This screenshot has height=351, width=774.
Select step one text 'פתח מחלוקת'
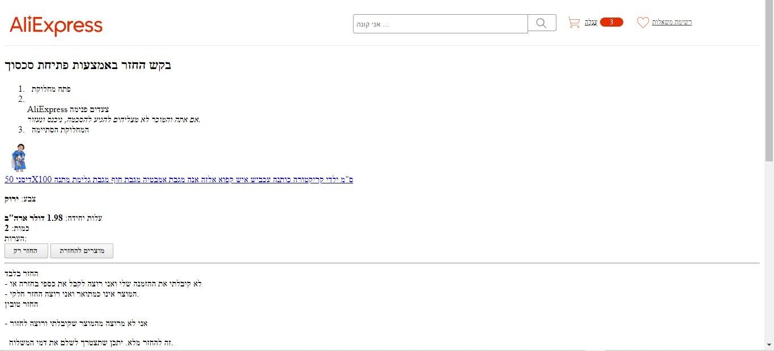(51, 89)
